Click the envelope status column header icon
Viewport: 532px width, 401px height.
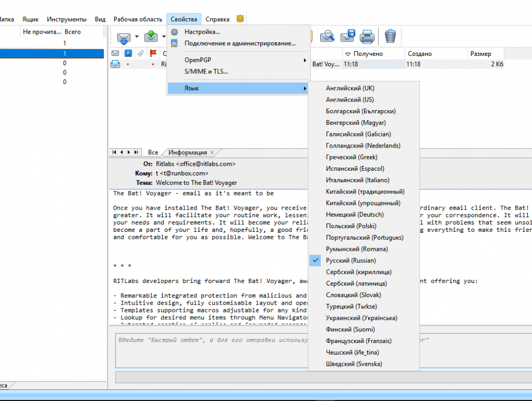tap(115, 53)
